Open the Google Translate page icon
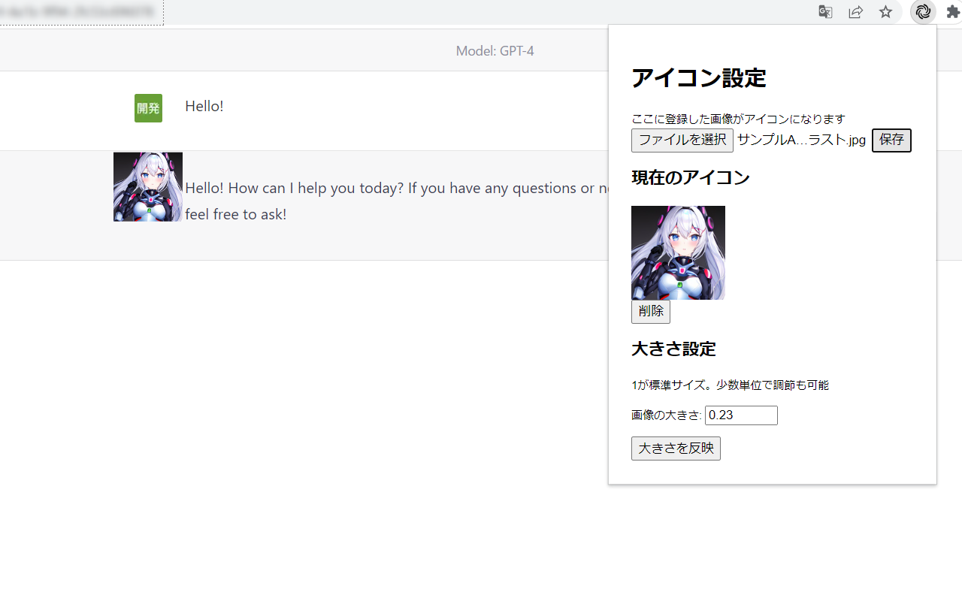962x601 pixels. [825, 12]
